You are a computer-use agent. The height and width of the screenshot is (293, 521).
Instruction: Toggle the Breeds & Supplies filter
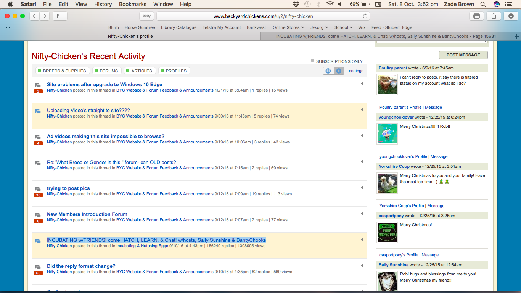(63, 71)
